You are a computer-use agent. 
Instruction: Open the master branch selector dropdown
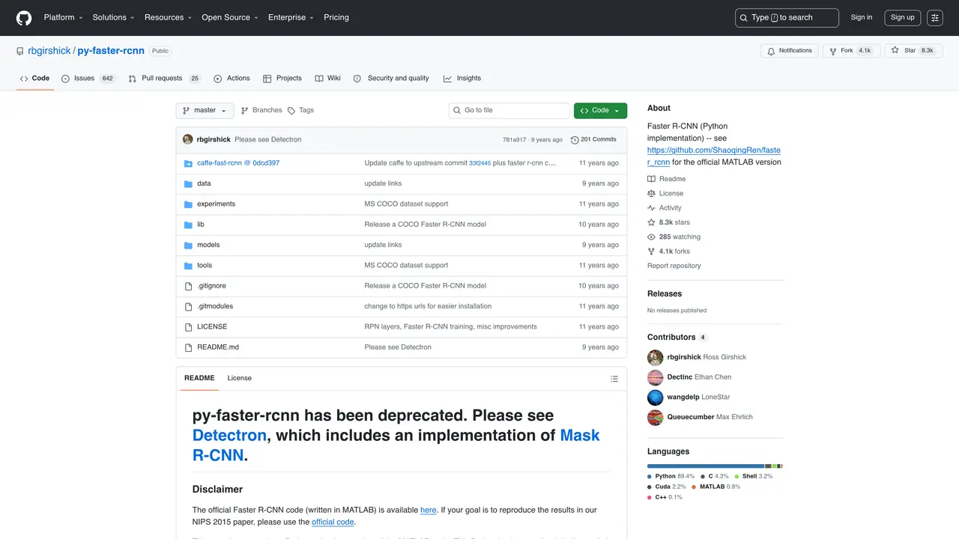click(205, 111)
